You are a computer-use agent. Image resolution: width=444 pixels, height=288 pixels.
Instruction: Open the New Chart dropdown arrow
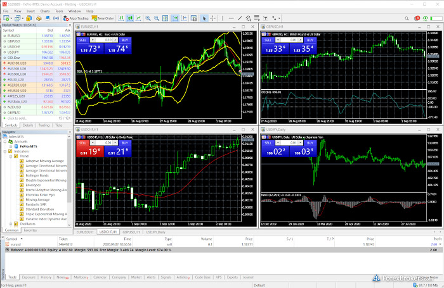pyautogui.click(x=11, y=18)
